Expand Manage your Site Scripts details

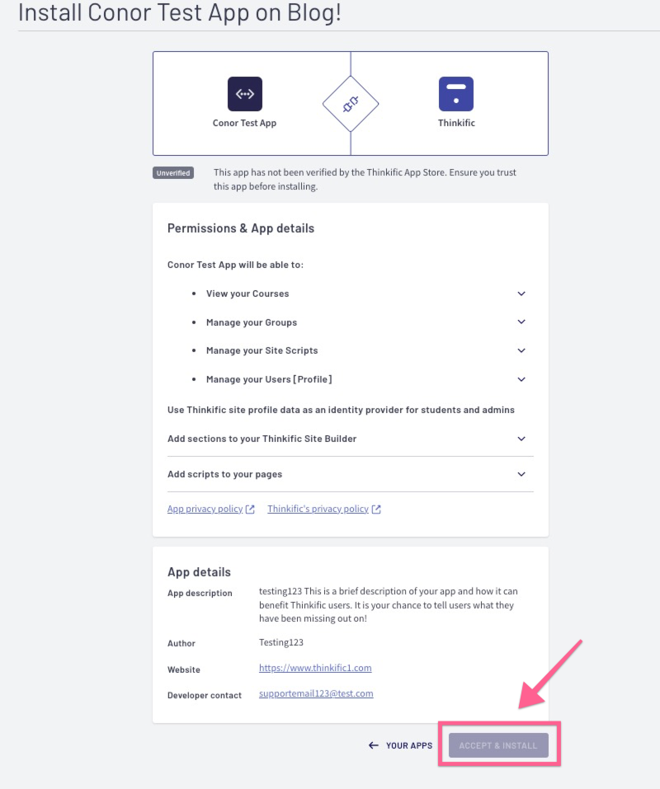[x=521, y=350]
